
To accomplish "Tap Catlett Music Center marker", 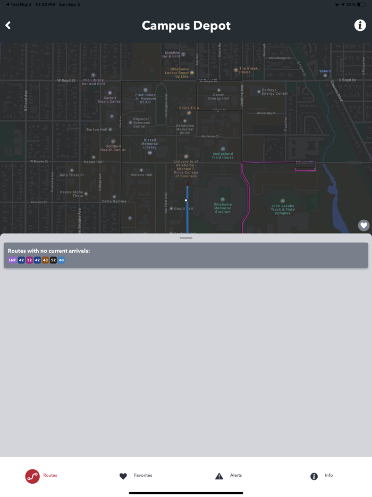I will pyautogui.click(x=110, y=93).
